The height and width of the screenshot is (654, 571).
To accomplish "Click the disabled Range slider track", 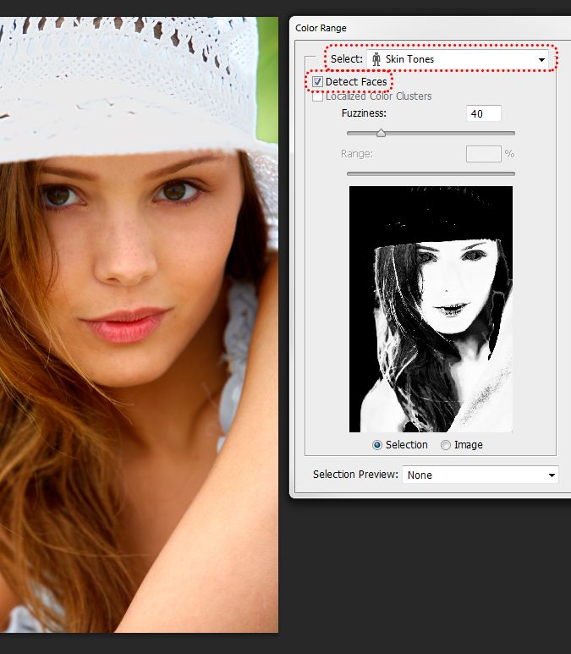I will pyautogui.click(x=431, y=173).
